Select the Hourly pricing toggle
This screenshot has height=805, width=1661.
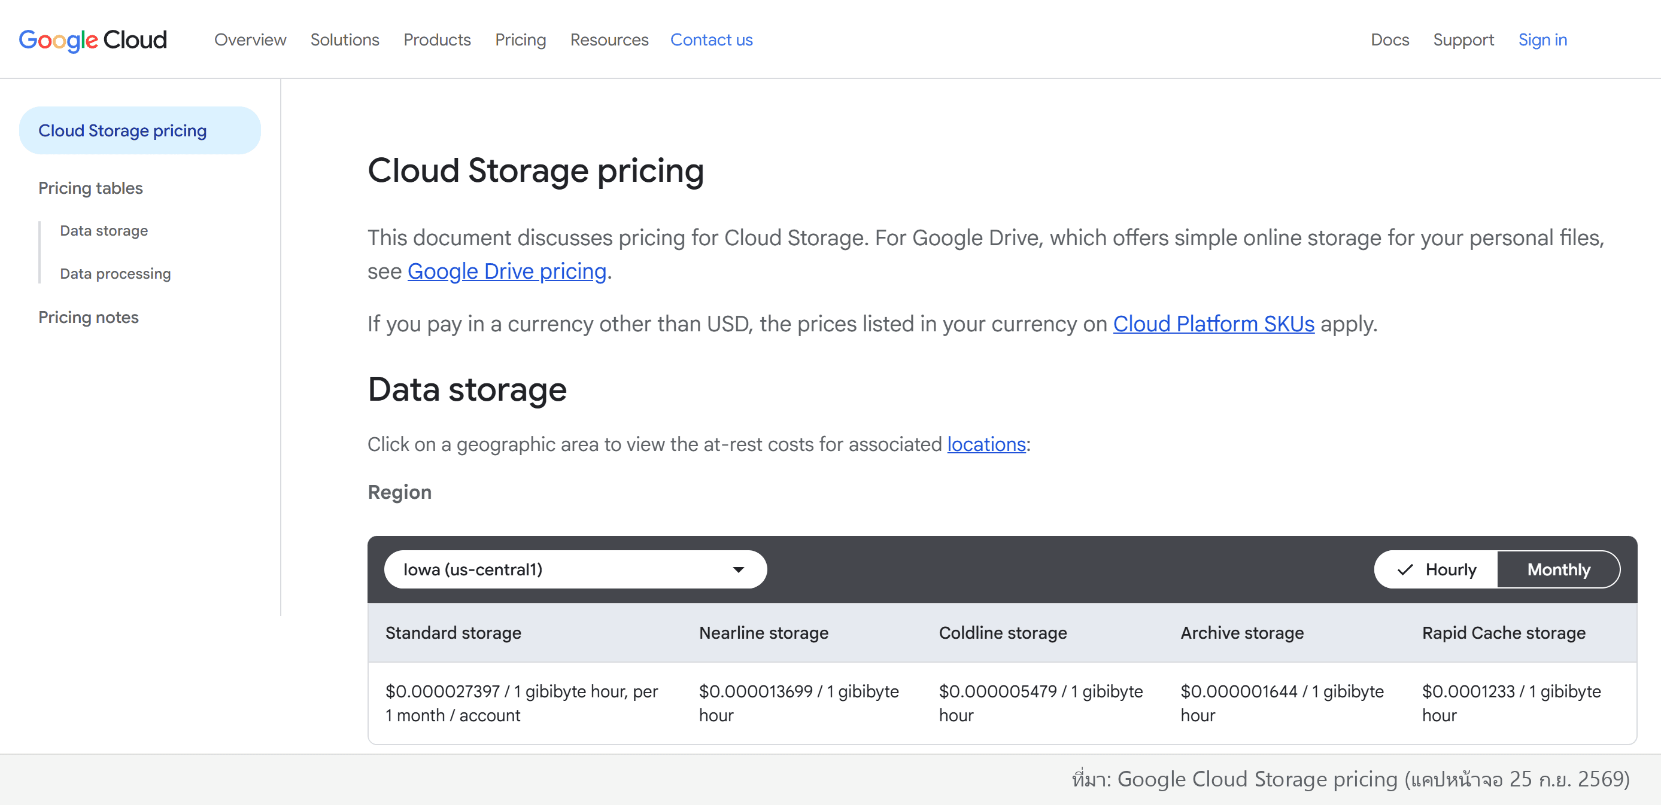tap(1436, 569)
